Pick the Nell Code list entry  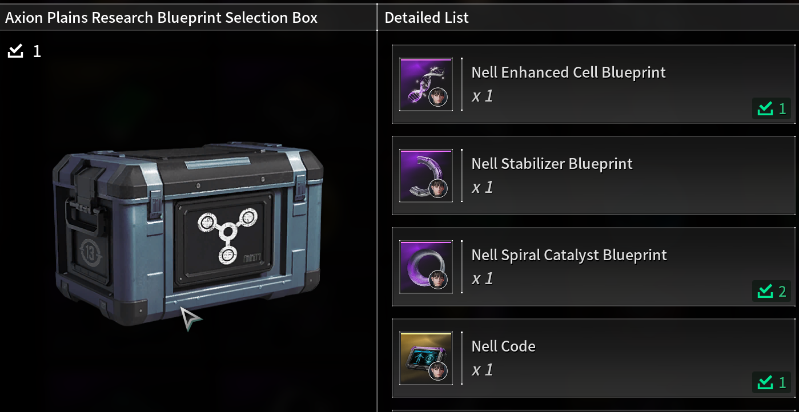pyautogui.click(x=593, y=358)
